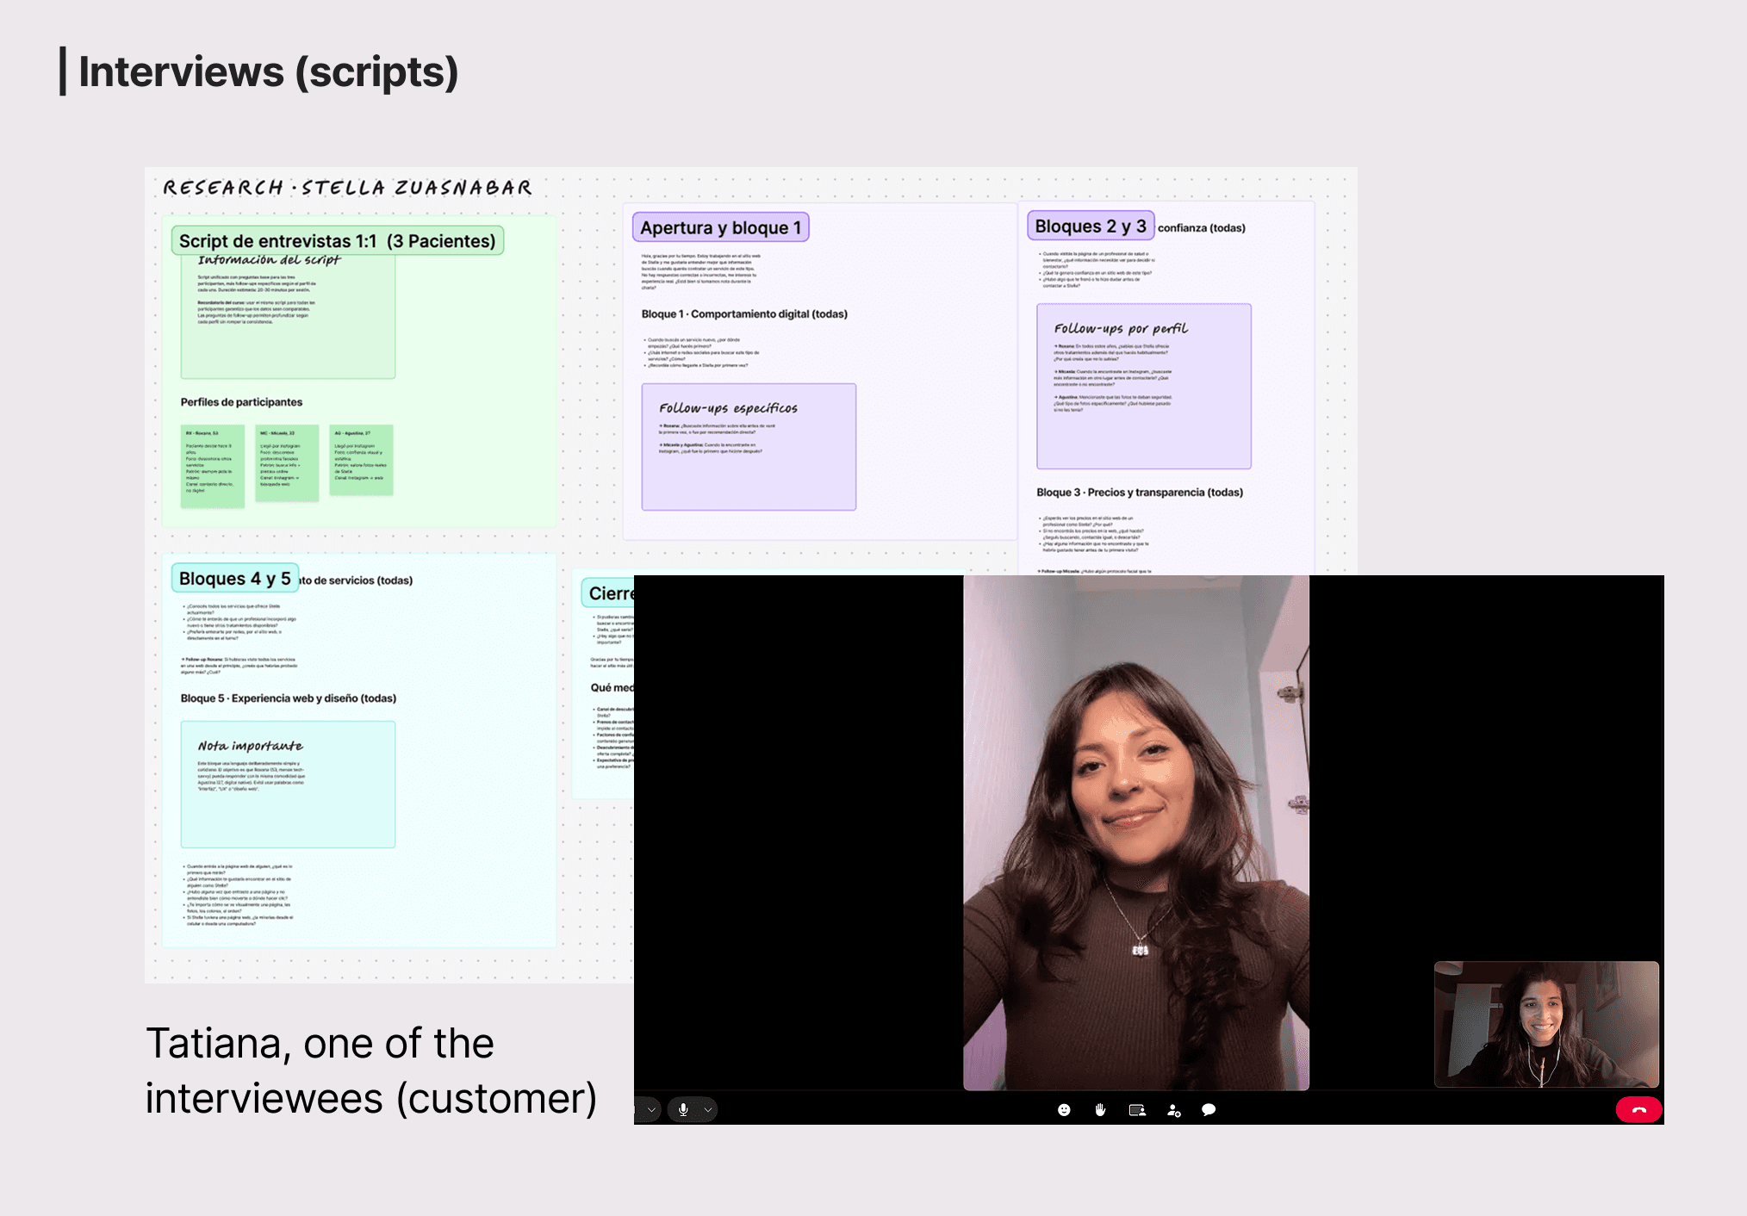Click 'Script de entrevistas 1:1' header

click(337, 241)
